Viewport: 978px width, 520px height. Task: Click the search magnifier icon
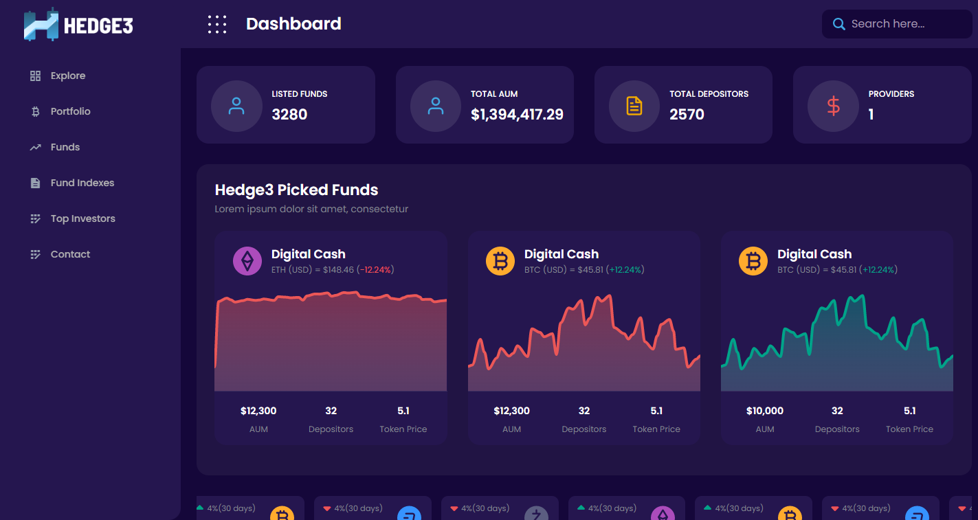click(x=838, y=23)
